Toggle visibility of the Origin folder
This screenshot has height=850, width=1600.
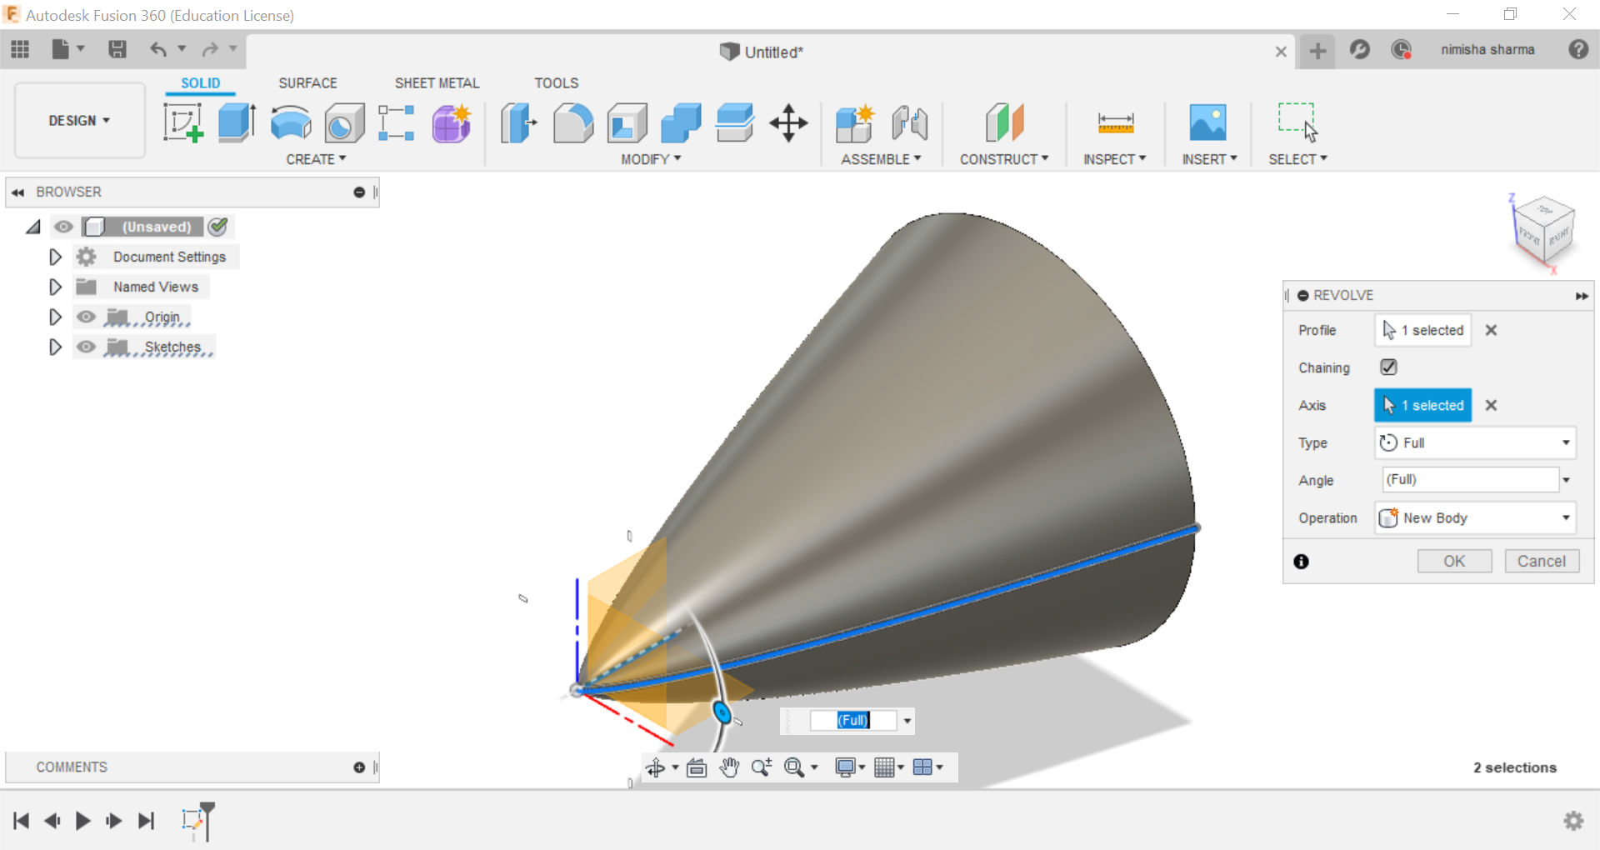coord(86,317)
